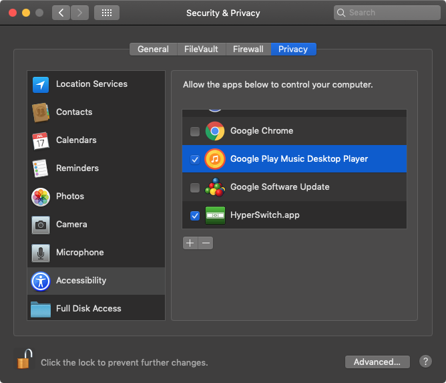Click the Photos pinwheel icon

(x=40, y=197)
